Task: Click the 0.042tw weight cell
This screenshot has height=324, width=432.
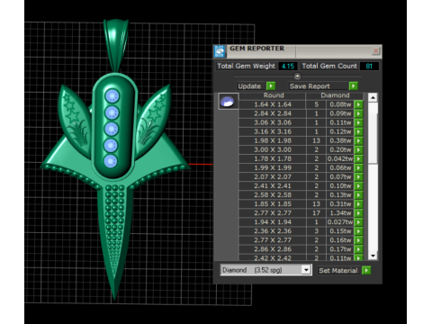Action: pos(340,158)
